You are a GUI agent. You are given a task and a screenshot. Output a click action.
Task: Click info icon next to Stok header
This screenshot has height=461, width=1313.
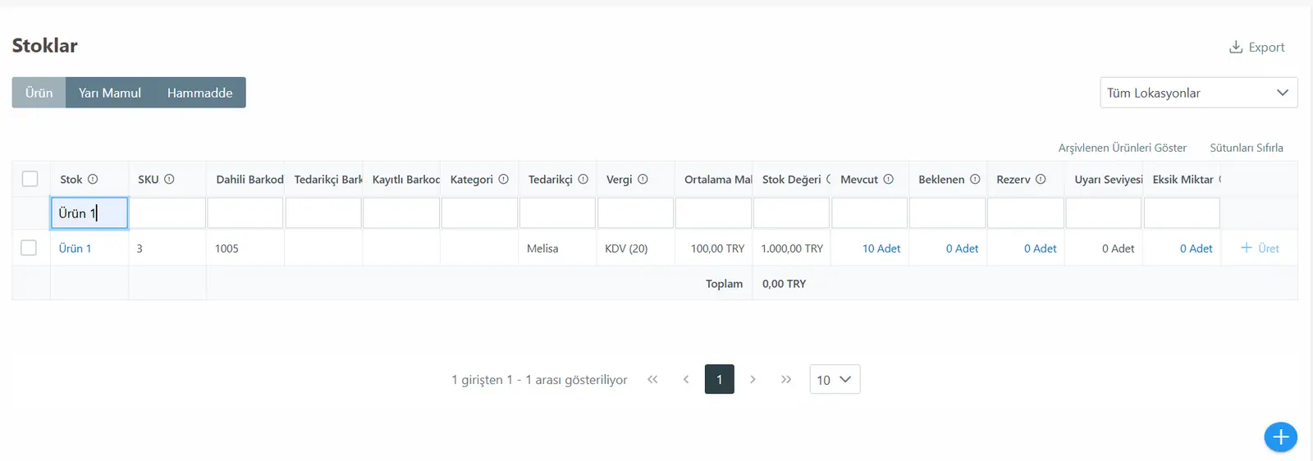(93, 180)
